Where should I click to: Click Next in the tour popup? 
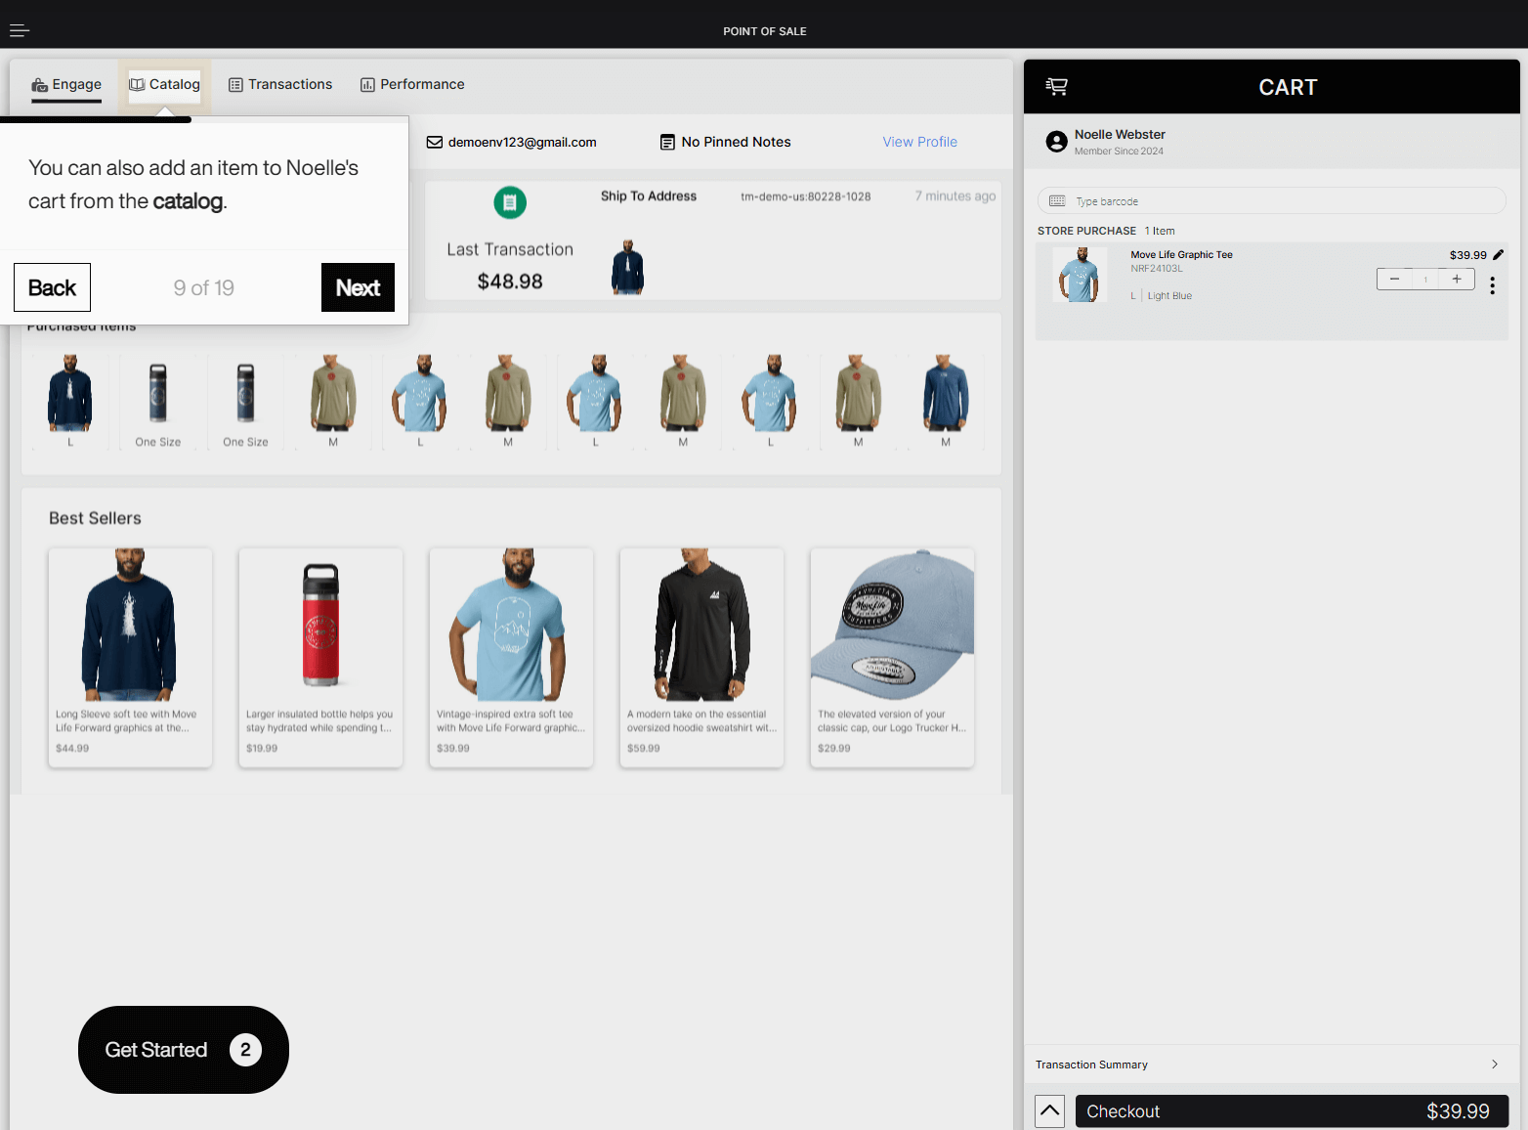click(x=358, y=287)
